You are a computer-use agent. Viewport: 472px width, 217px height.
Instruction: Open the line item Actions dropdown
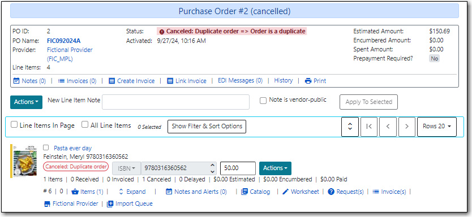(x=275, y=168)
